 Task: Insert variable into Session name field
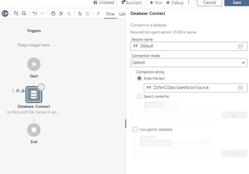[x=240, y=46]
